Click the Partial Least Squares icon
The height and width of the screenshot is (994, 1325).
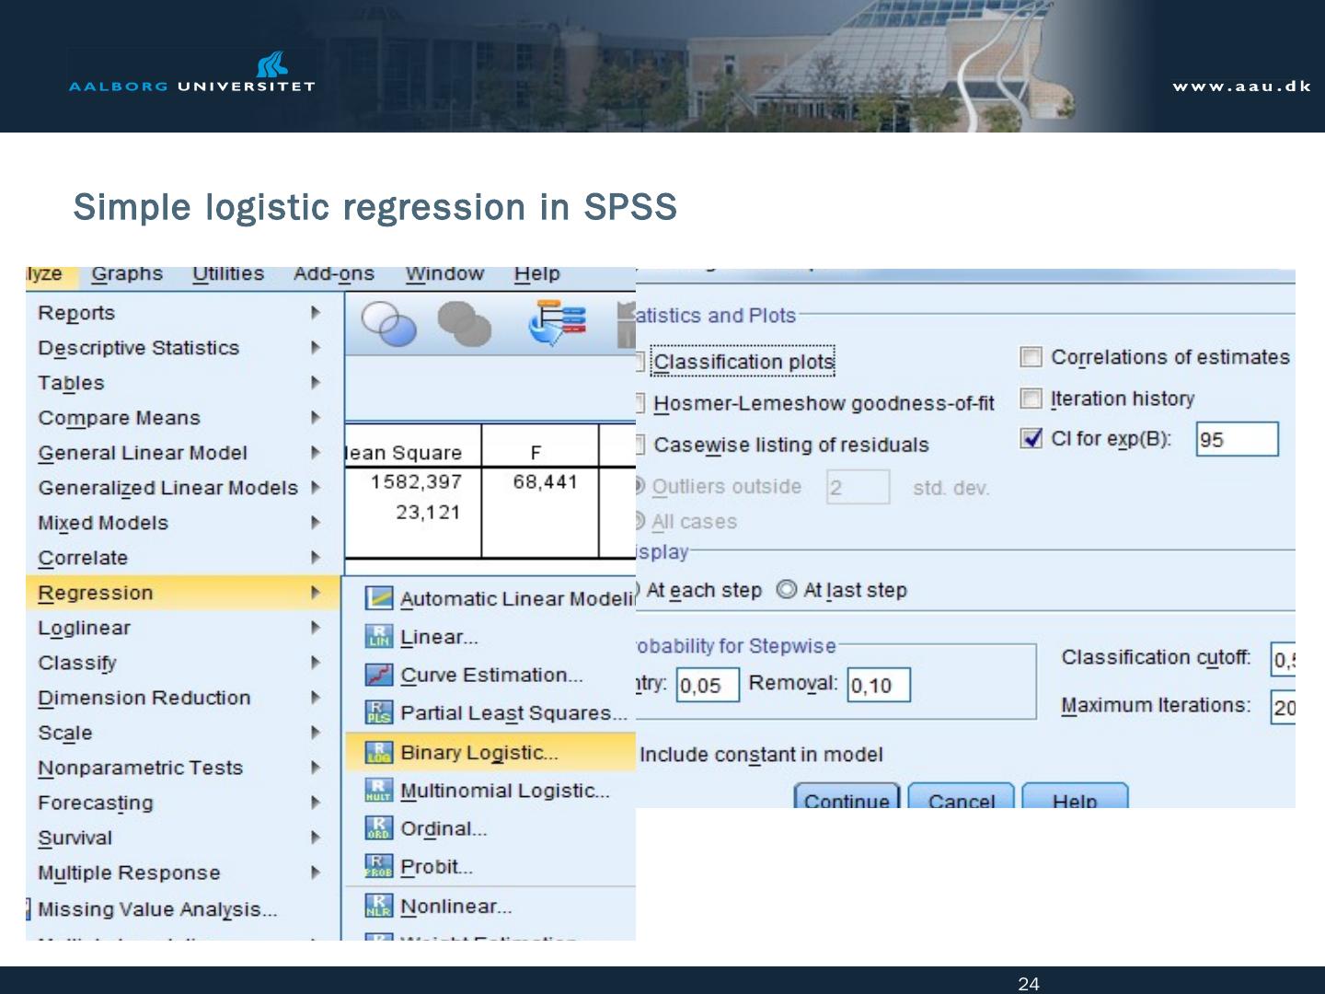pyautogui.click(x=378, y=712)
